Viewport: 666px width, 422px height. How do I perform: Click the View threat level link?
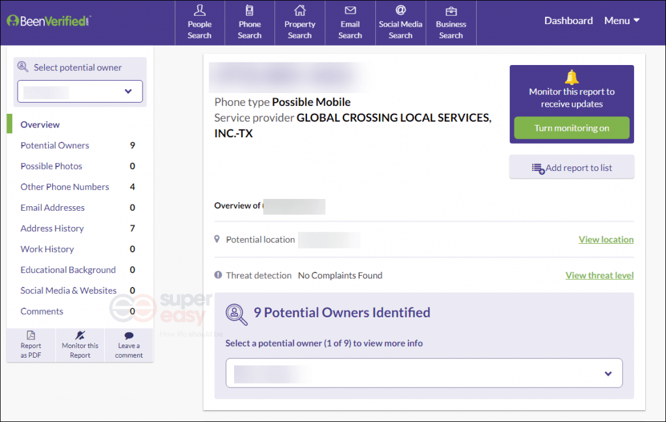tap(599, 275)
